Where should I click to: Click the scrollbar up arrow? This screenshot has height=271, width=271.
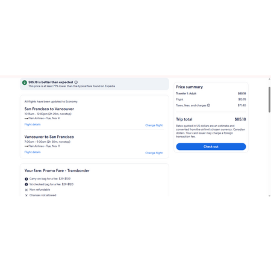(x=269, y=79)
